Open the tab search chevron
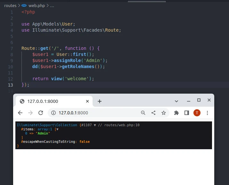This screenshot has width=229, height=185. [x=176, y=101]
